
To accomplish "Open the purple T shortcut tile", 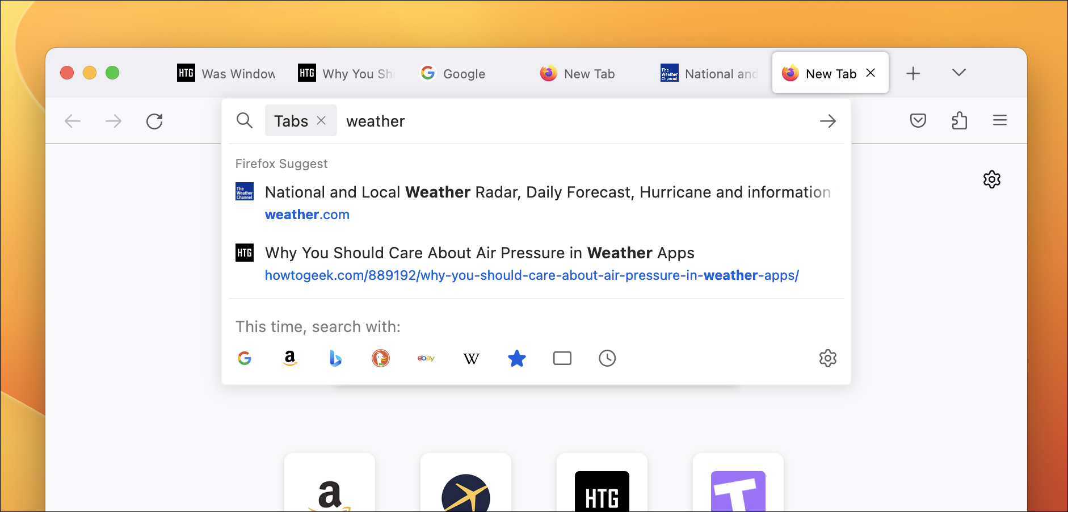I will tap(738, 482).
